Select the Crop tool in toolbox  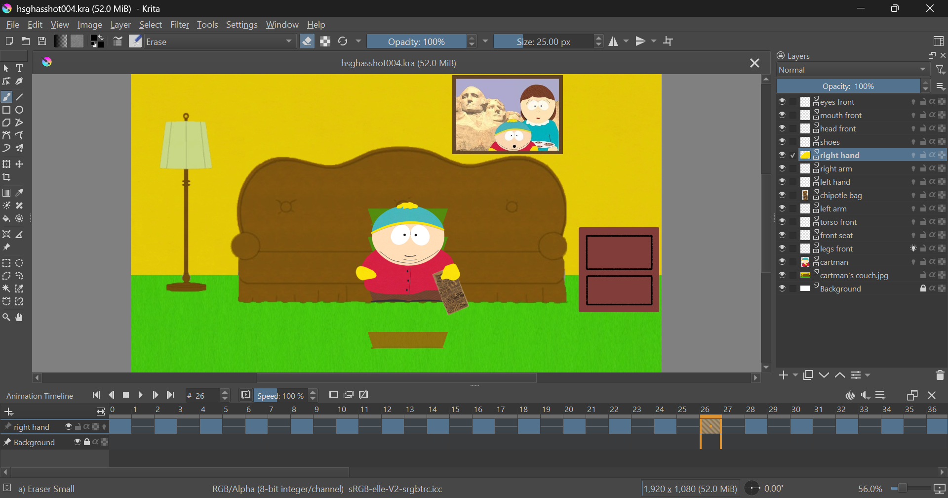6,177
